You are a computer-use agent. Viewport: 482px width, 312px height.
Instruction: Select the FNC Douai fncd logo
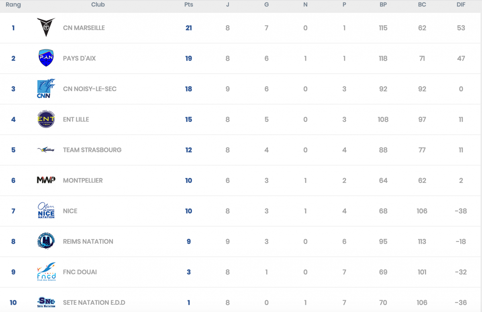click(x=46, y=271)
